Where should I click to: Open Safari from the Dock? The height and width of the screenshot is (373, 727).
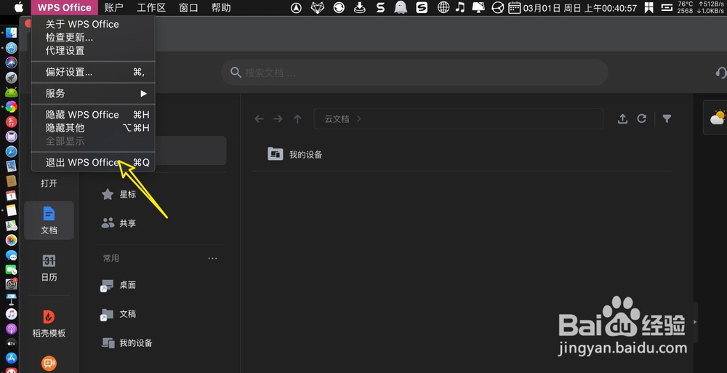11,152
